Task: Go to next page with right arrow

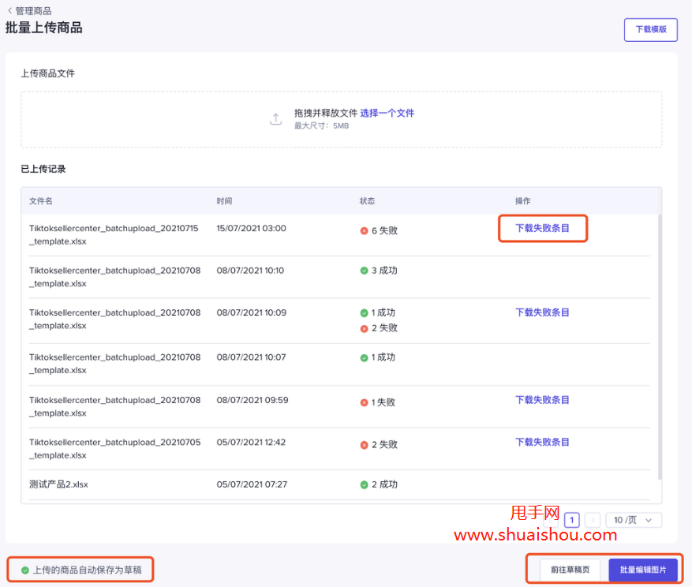Action: pos(592,520)
